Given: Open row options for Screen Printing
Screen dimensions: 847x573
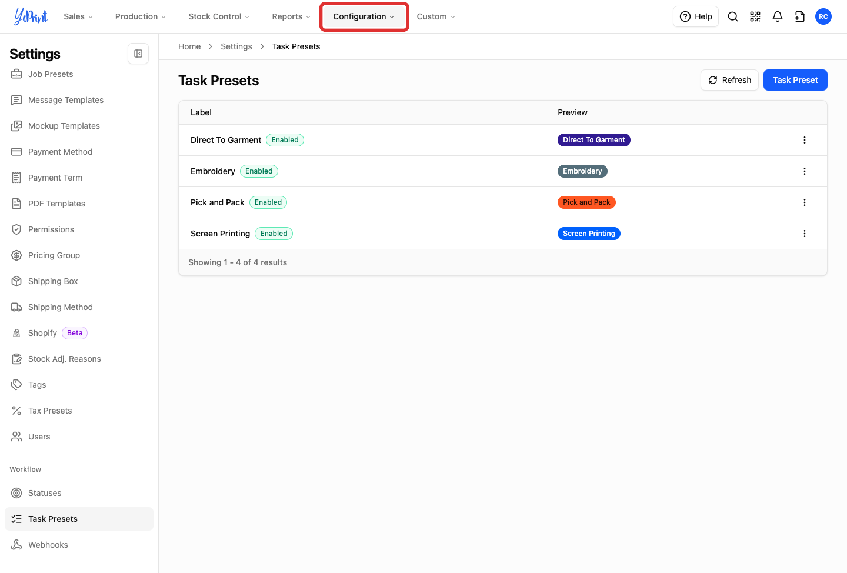Looking at the screenshot, I should pyautogui.click(x=805, y=234).
